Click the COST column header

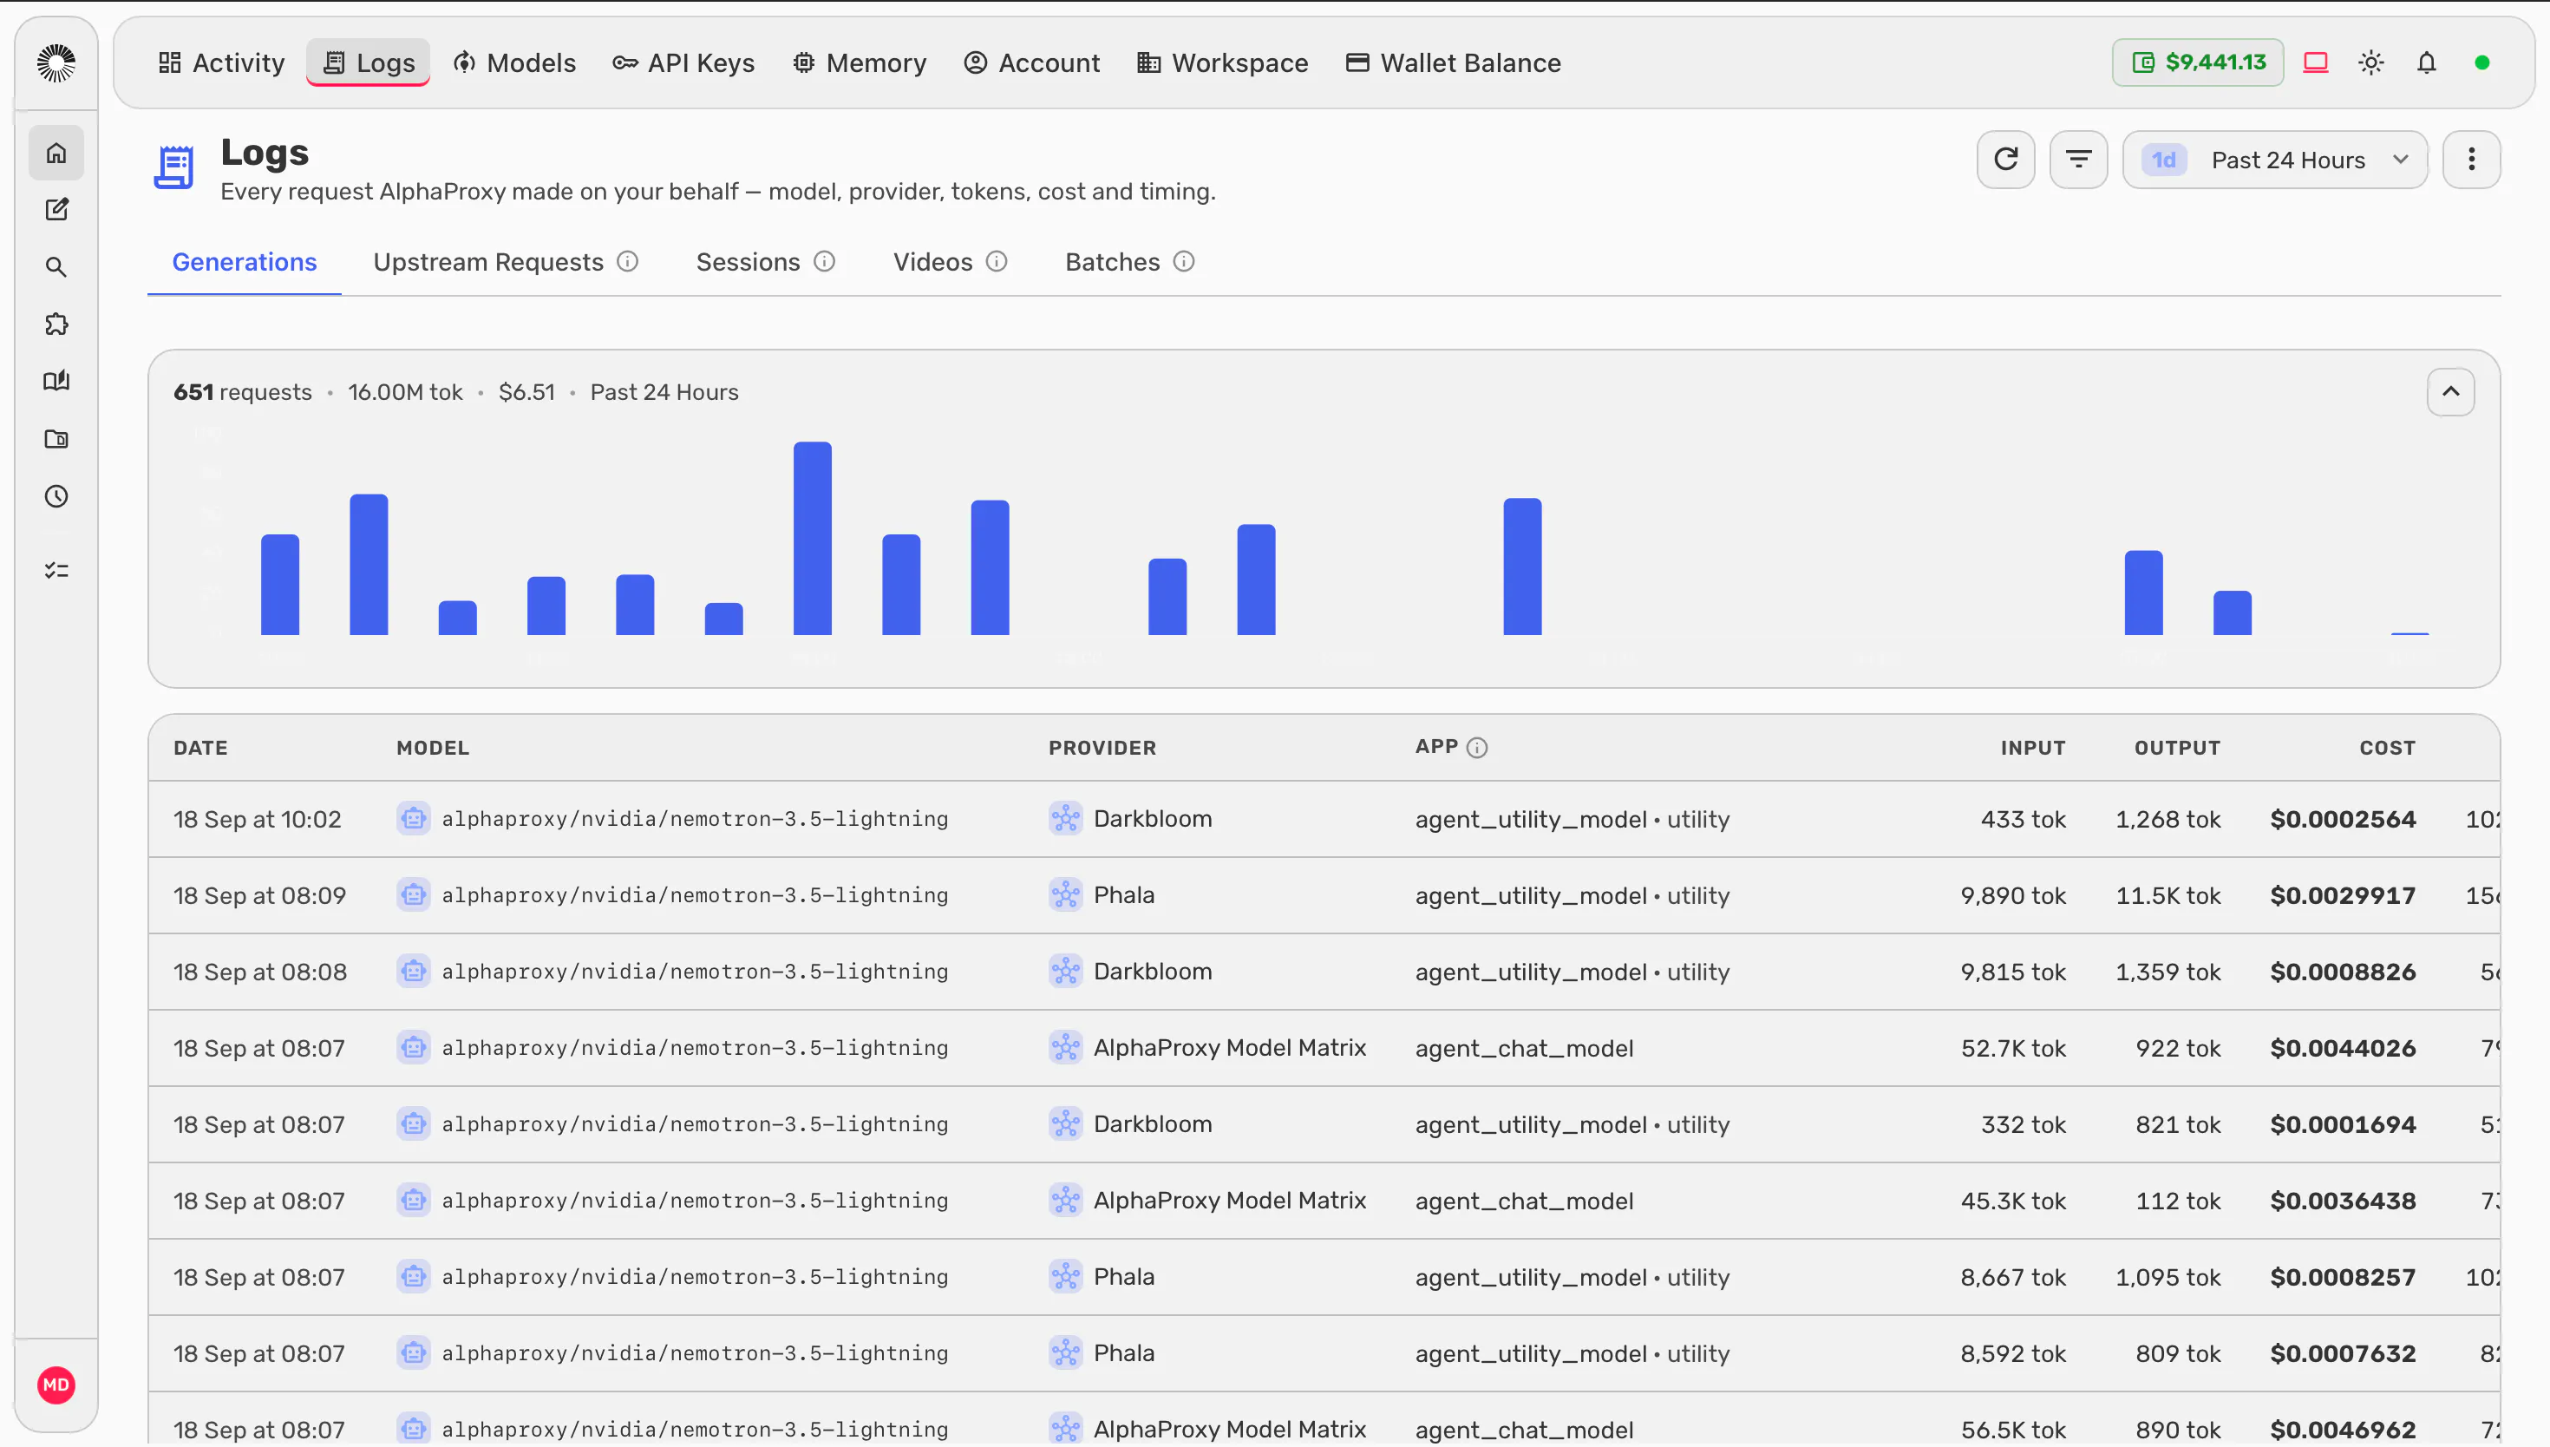[2388, 747]
